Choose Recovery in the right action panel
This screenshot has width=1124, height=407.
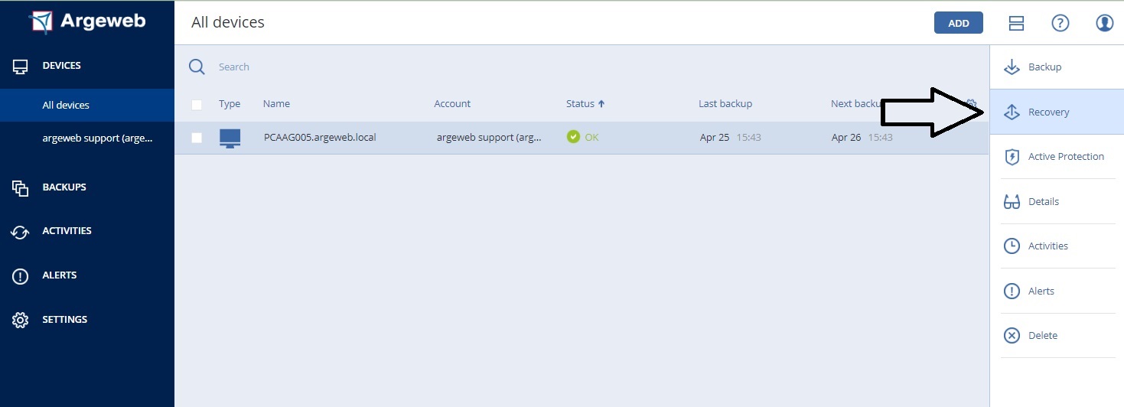[x=1057, y=112]
